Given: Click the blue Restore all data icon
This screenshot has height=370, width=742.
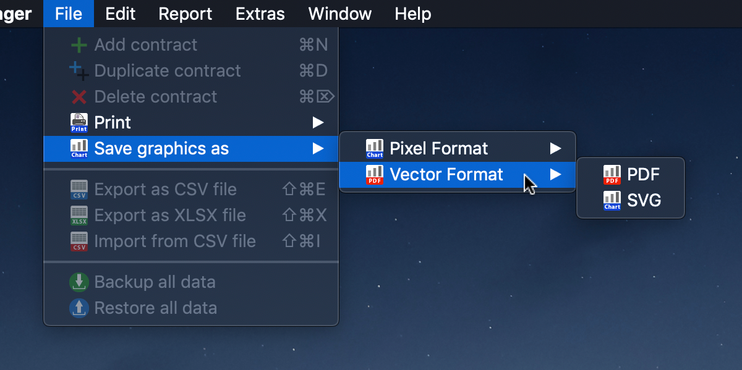Looking at the screenshot, I should coord(79,308).
